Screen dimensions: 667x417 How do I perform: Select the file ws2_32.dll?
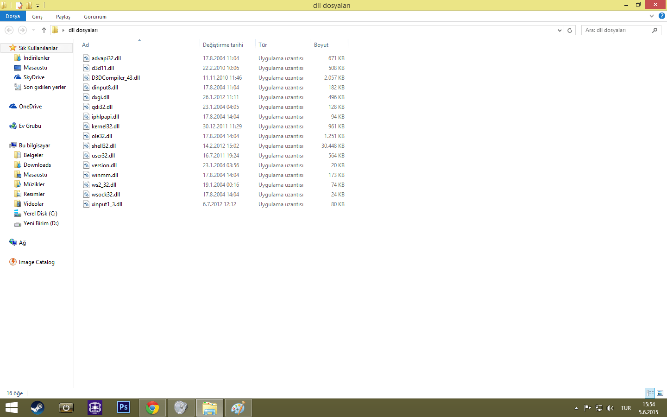click(x=104, y=185)
